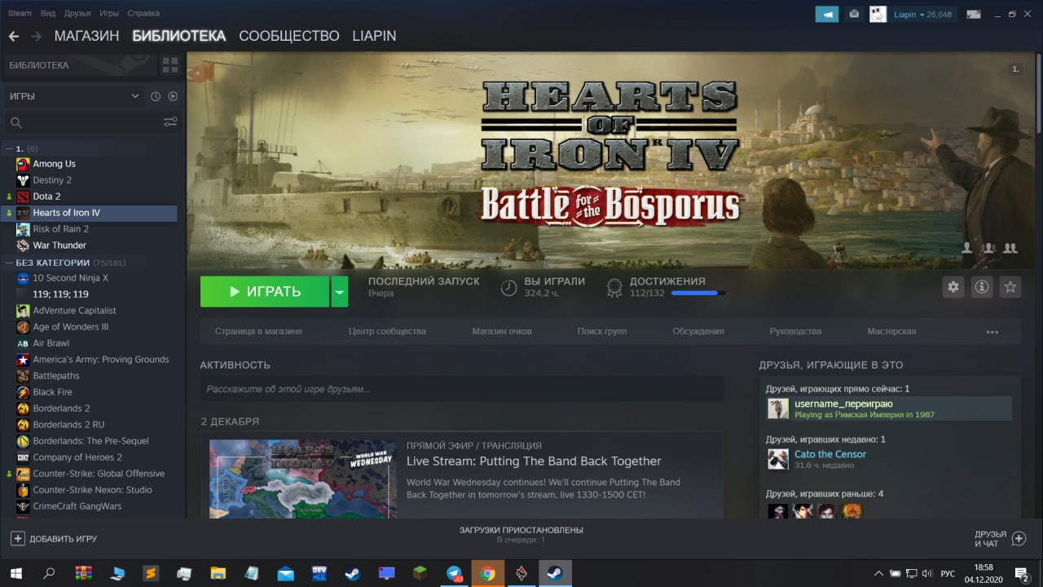Screen dimensions: 1043x587
Task: Go to the СООБЩЕСТВО tab
Action: [289, 36]
